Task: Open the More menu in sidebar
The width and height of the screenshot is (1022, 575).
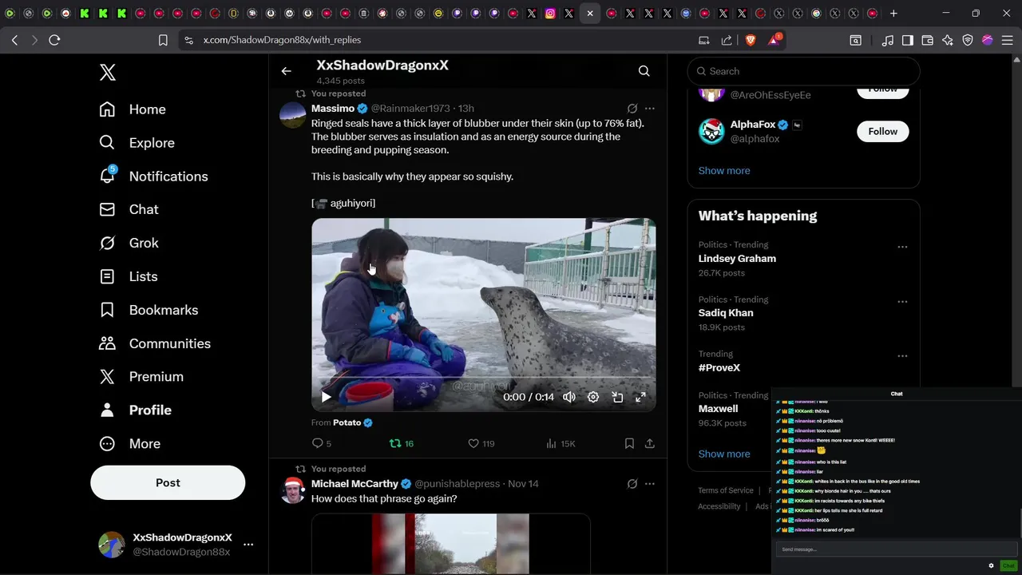Action: 129,443
